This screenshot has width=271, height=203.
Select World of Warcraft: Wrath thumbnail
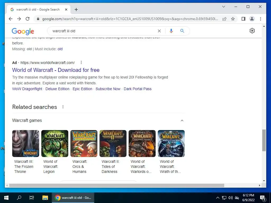tap(171, 144)
